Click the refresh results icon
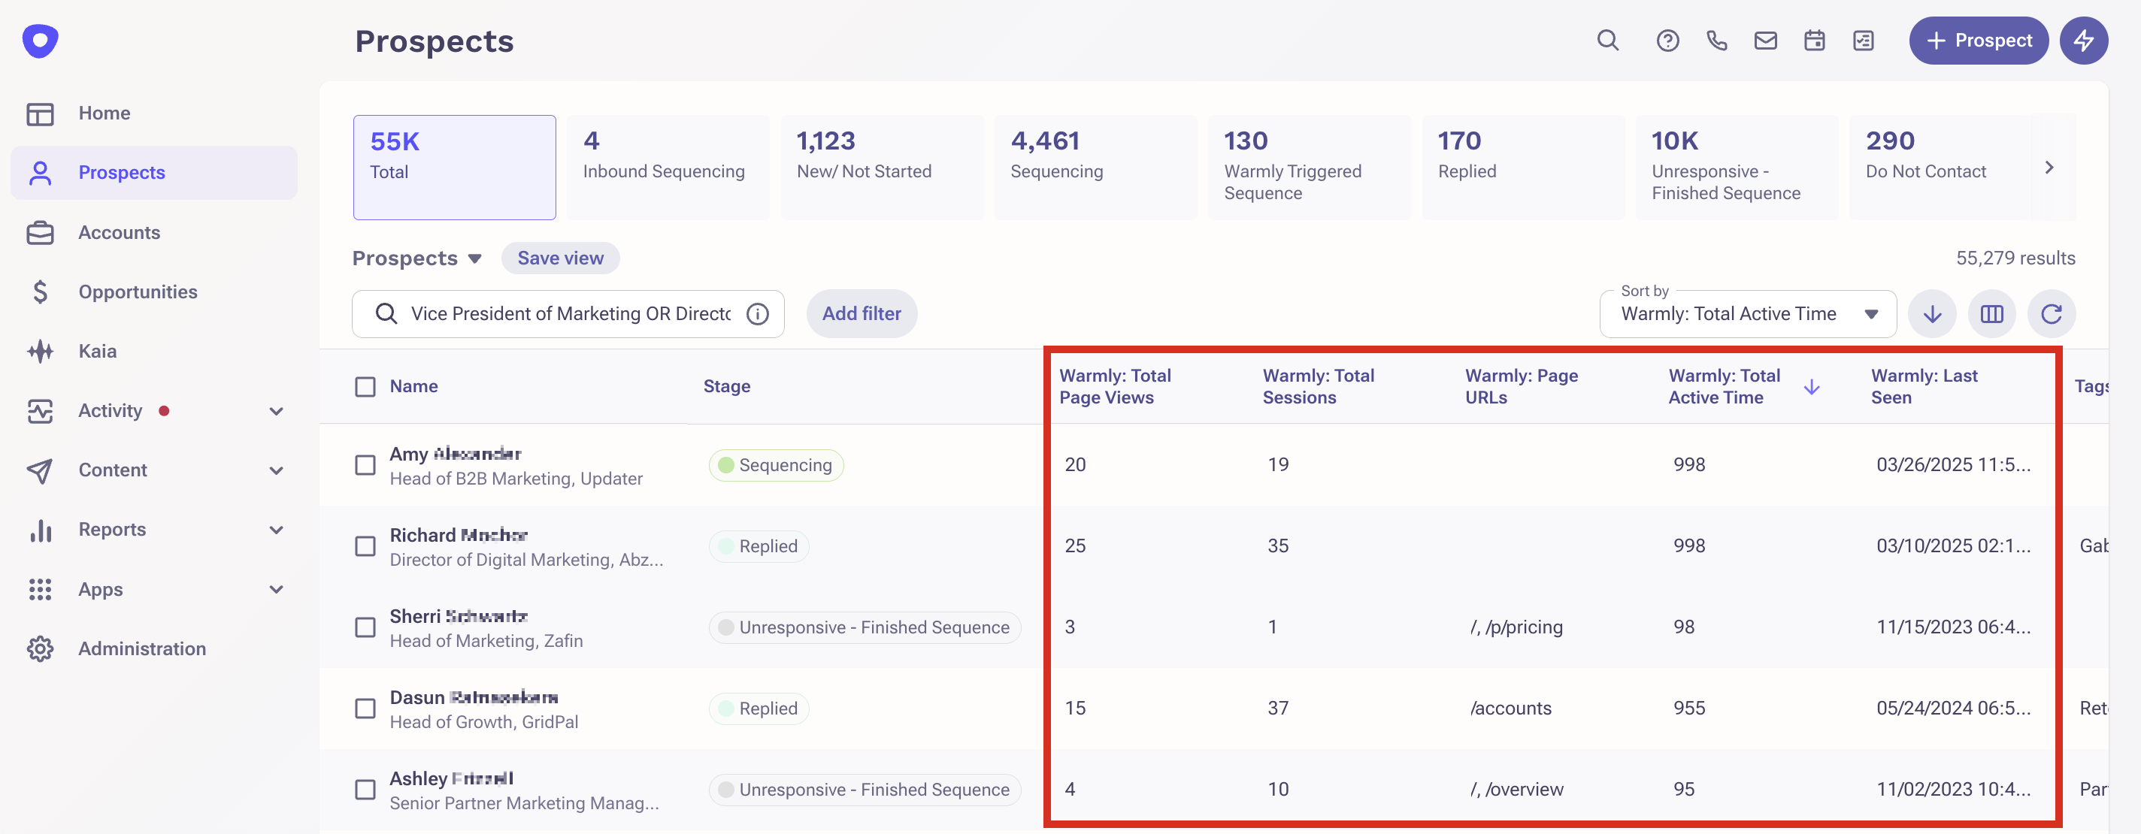 point(2052,314)
